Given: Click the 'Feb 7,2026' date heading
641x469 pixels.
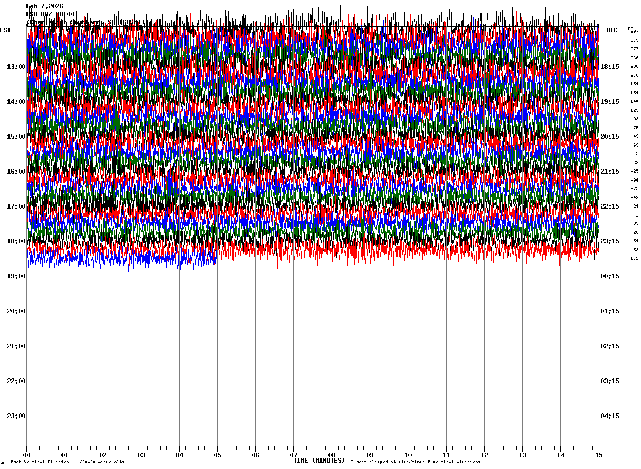Looking at the screenshot, I should pos(44,6).
